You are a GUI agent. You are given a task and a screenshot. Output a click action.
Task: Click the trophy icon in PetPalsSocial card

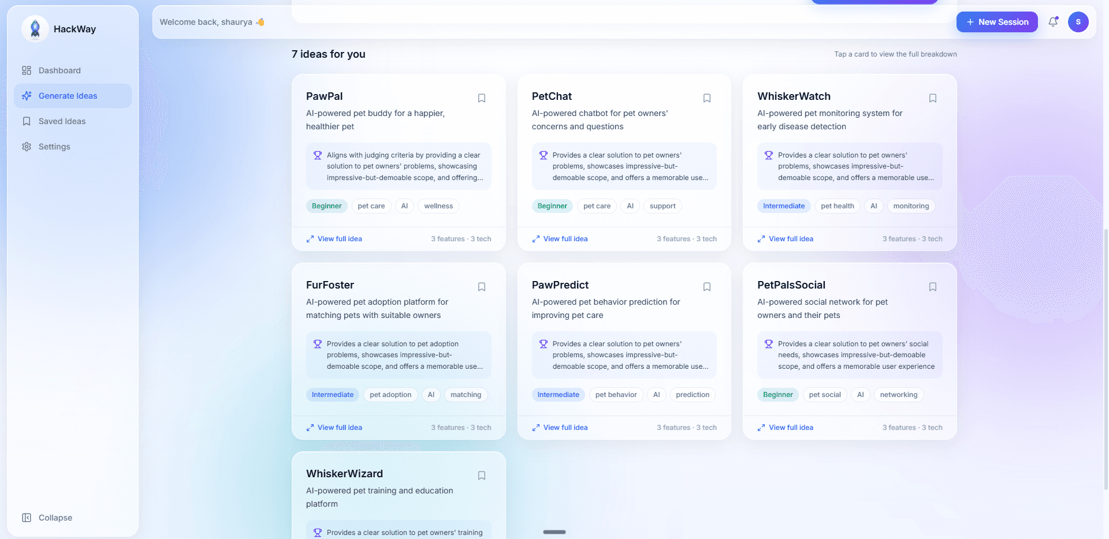pos(769,344)
